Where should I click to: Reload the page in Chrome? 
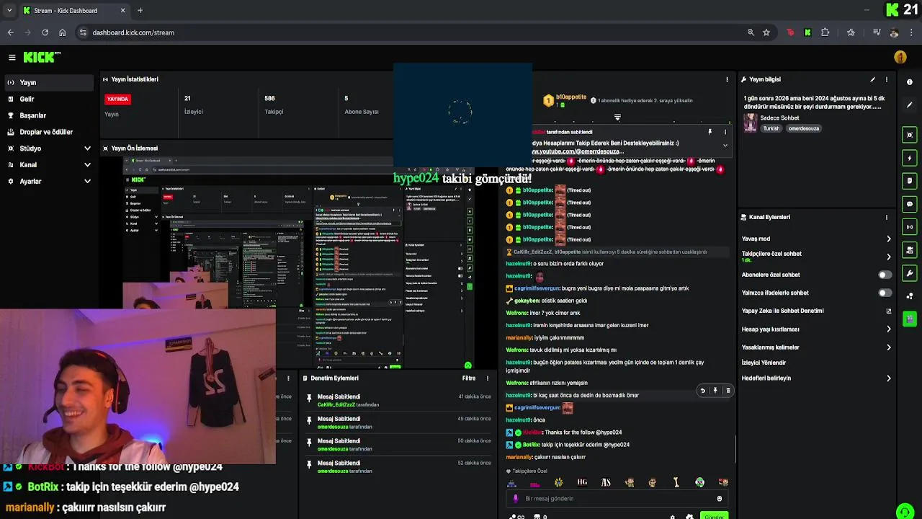tap(45, 32)
